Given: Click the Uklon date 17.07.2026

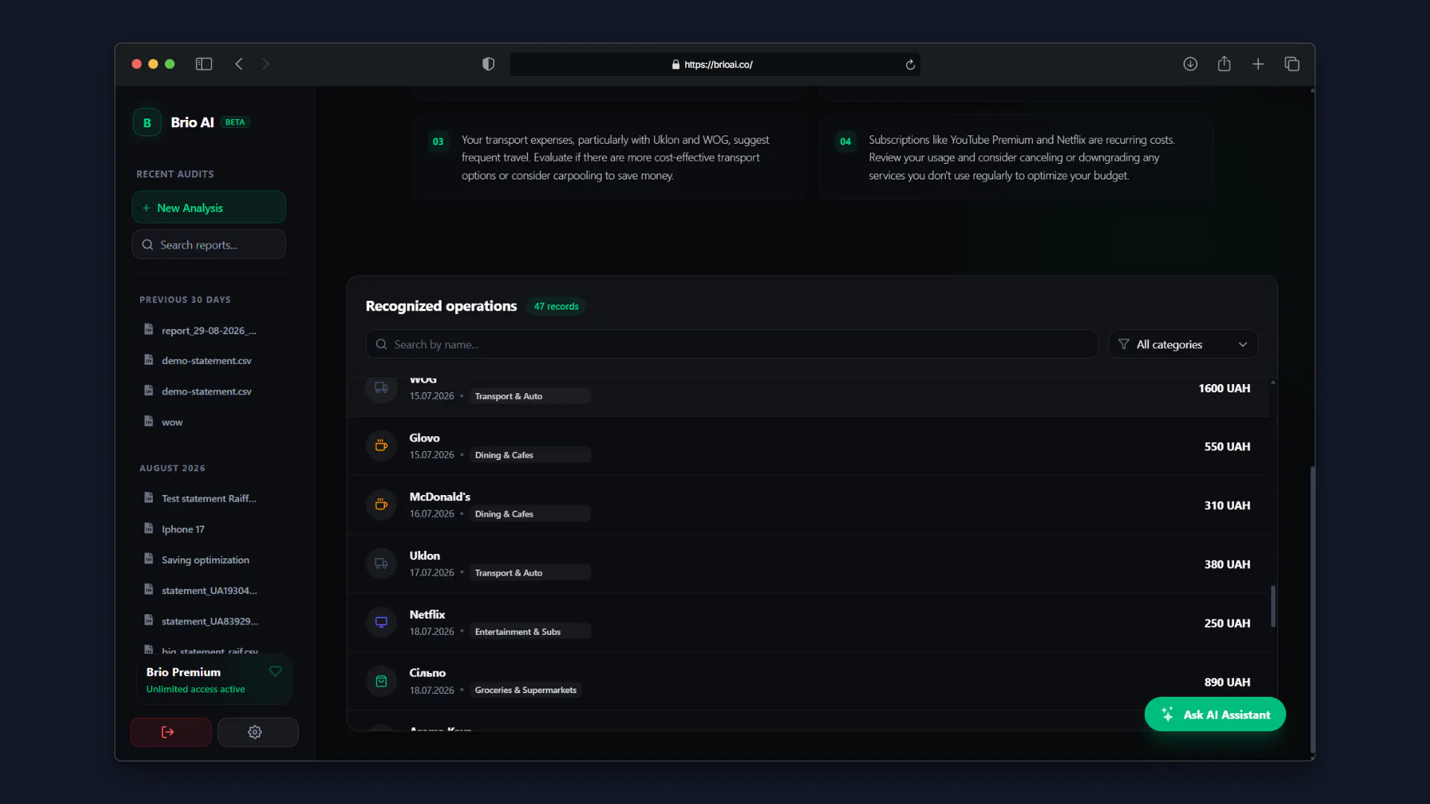Looking at the screenshot, I should [431, 572].
